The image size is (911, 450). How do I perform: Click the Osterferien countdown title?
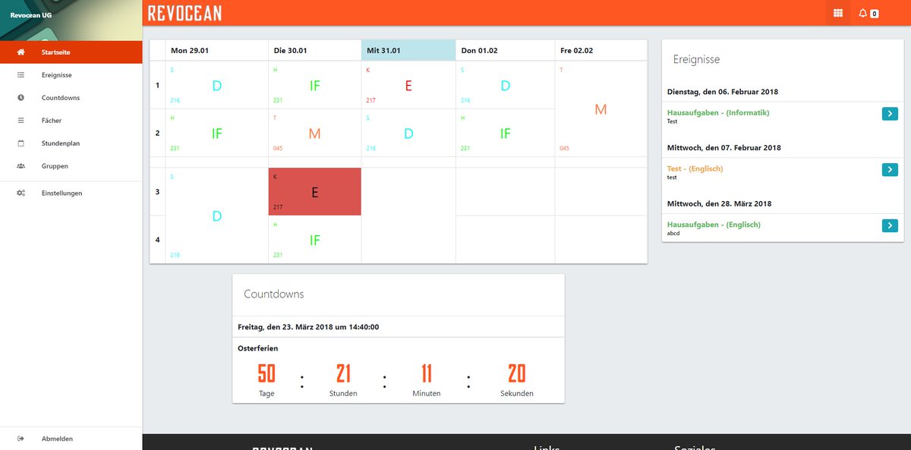tap(257, 348)
